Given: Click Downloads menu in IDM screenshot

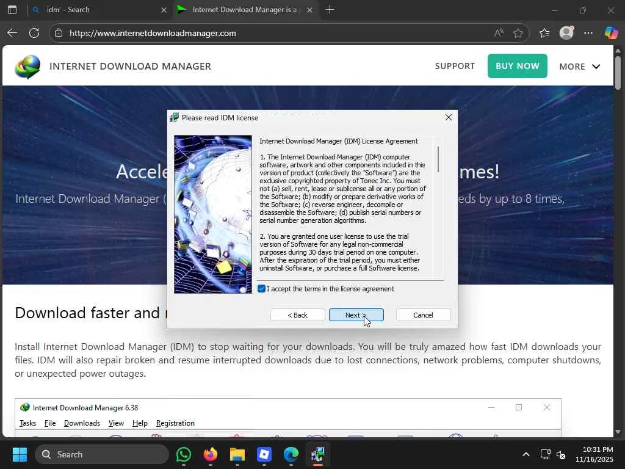Looking at the screenshot, I should [82, 423].
